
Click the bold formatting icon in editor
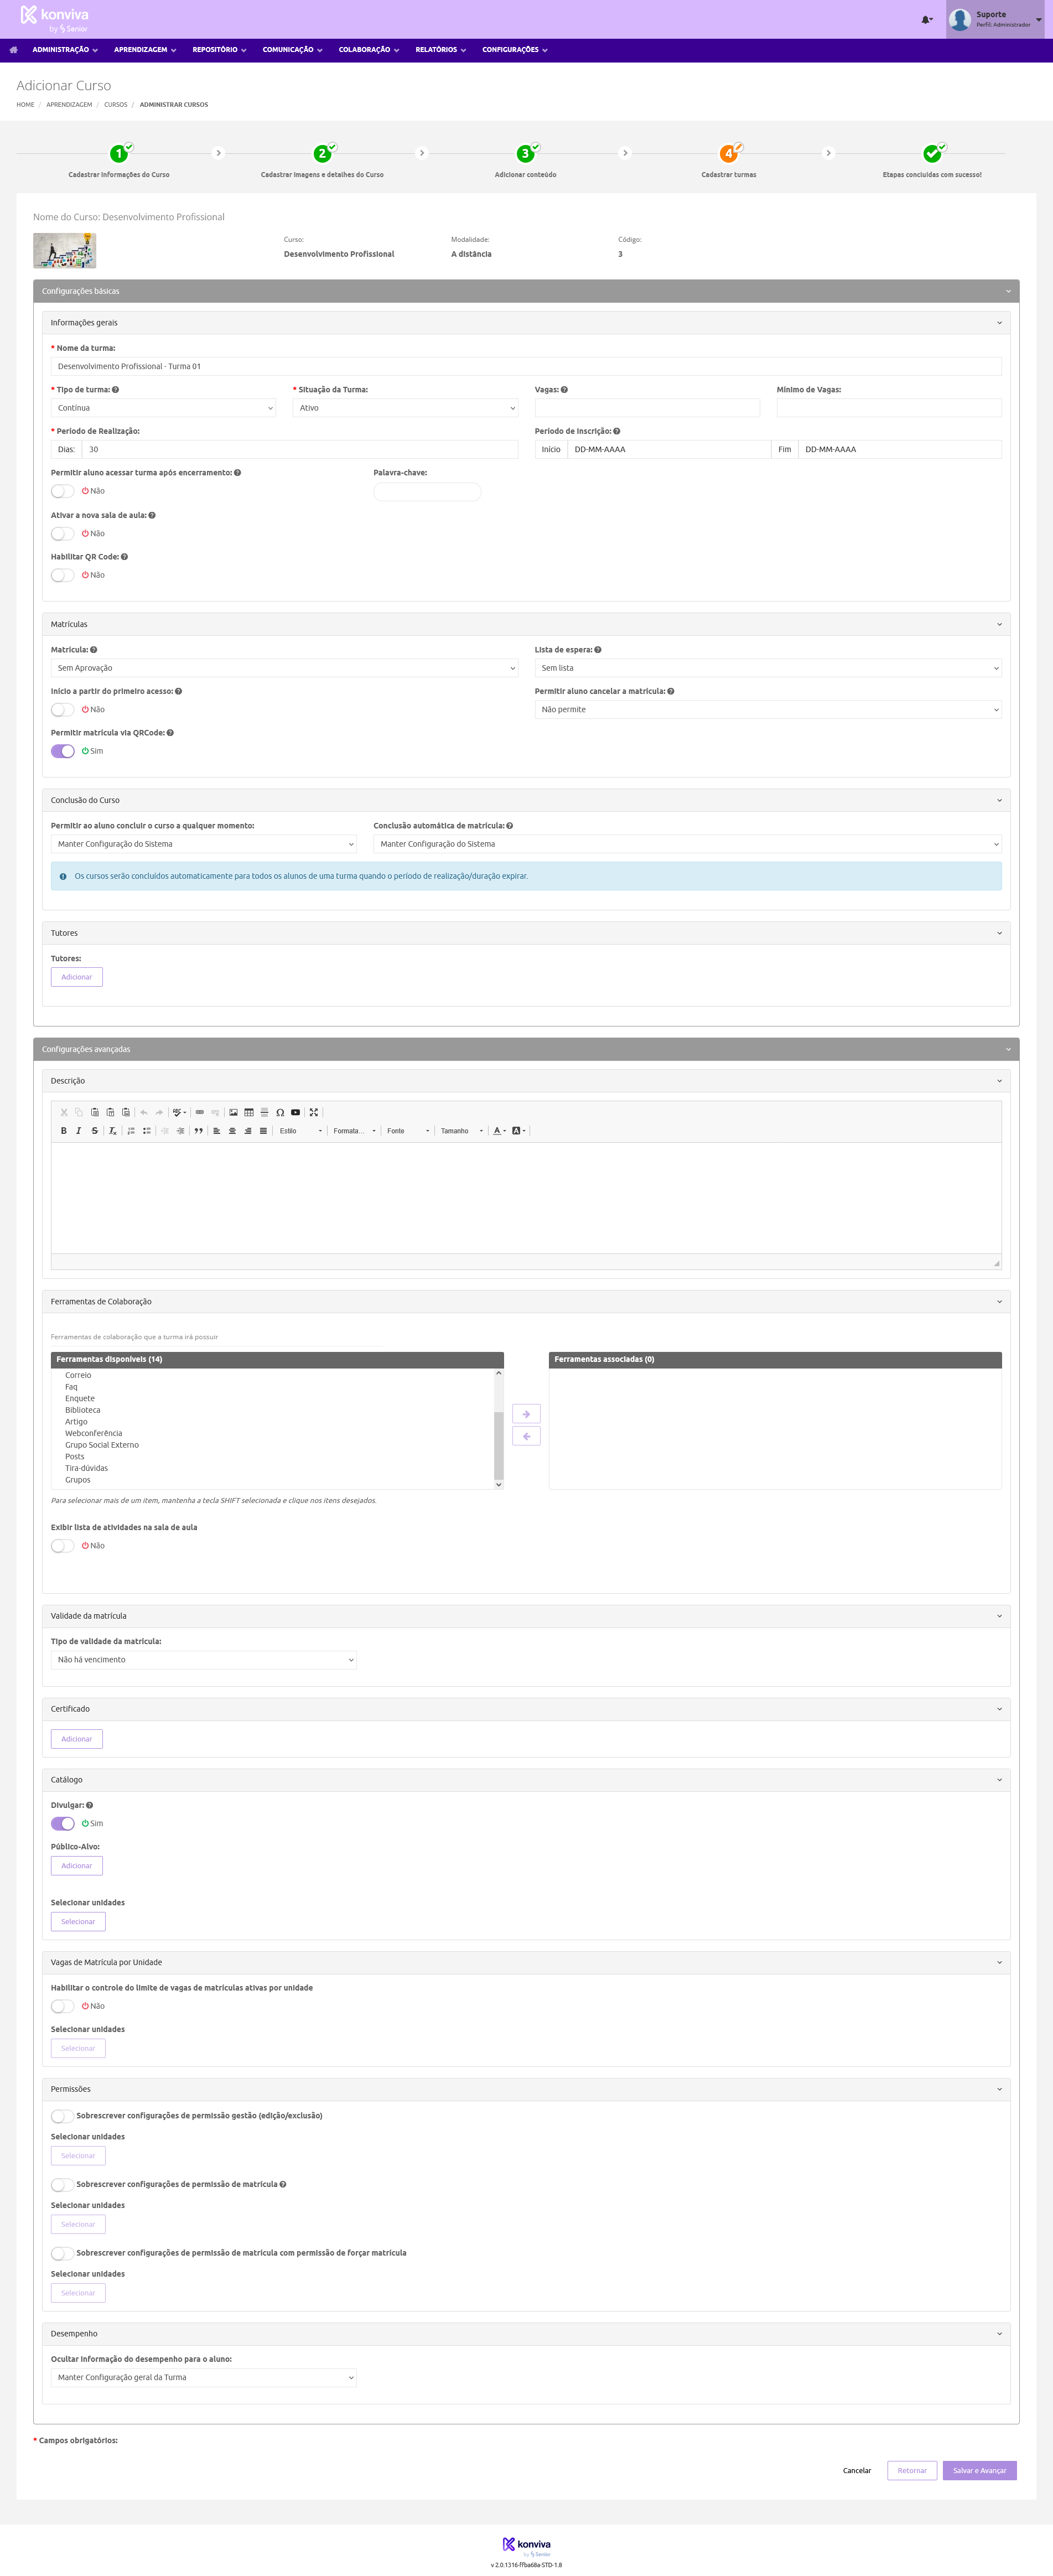pyautogui.click(x=64, y=1131)
